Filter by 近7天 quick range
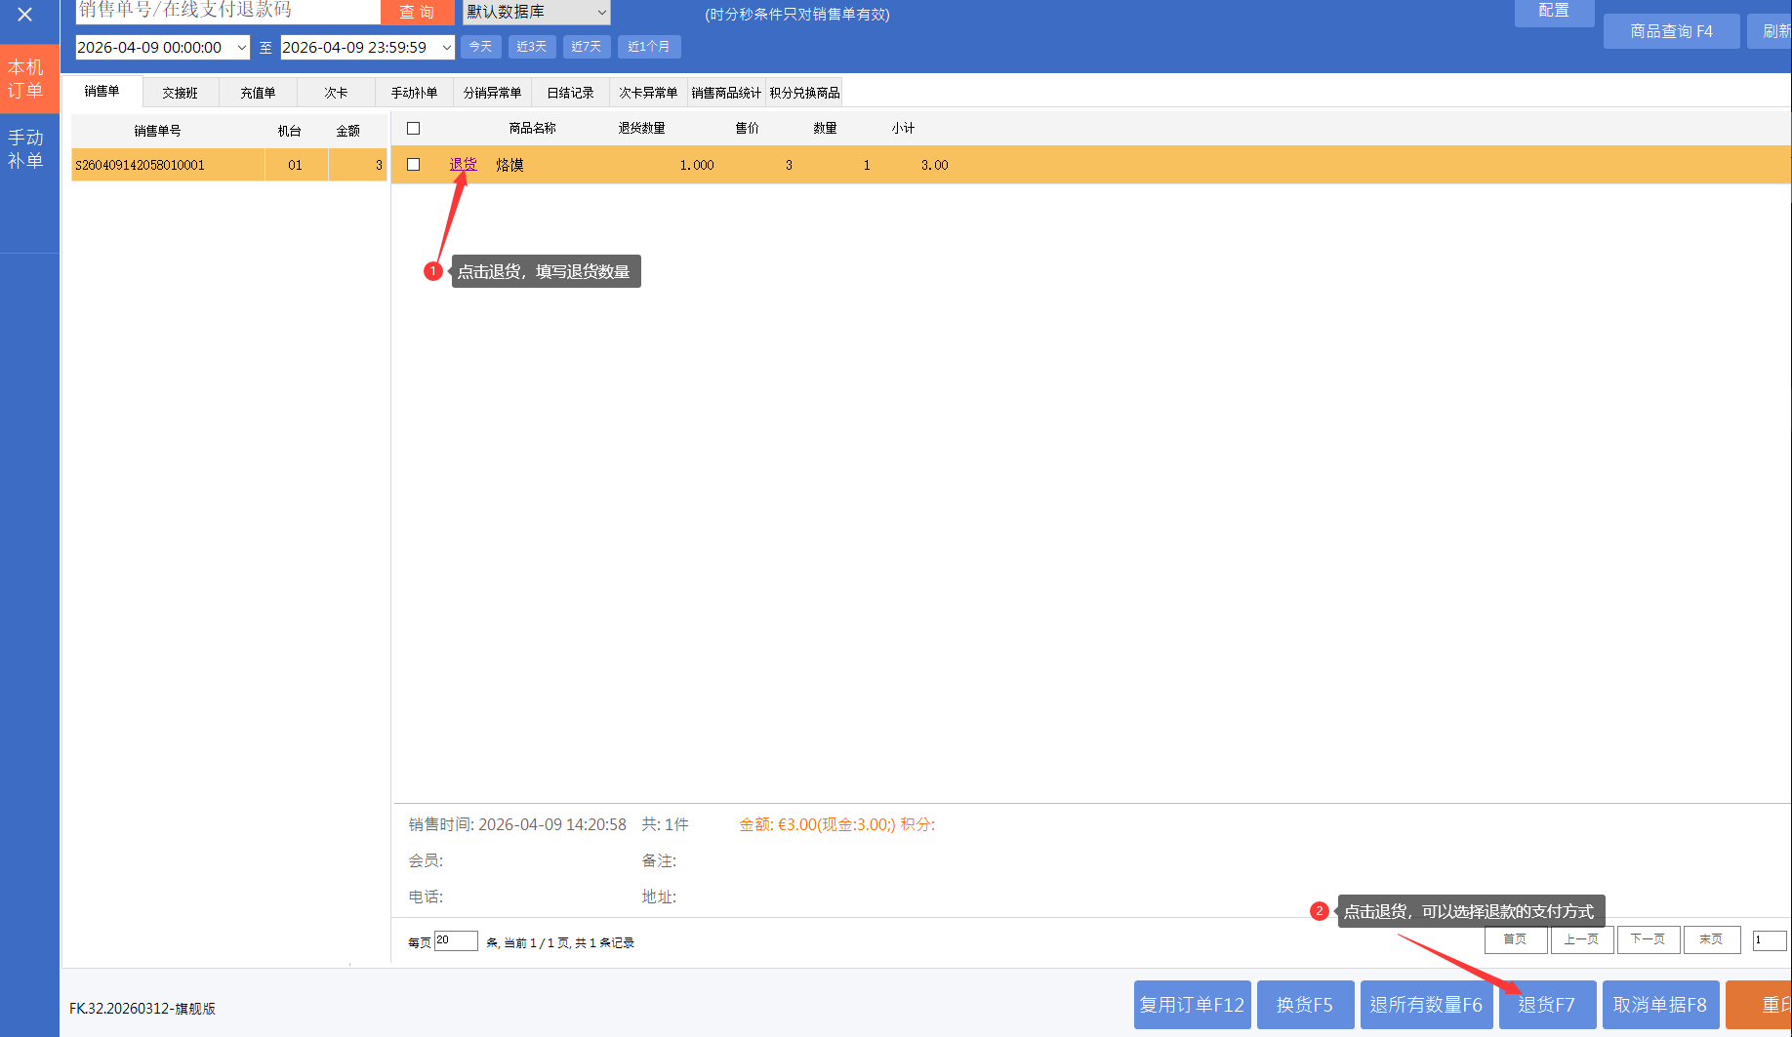The height and width of the screenshot is (1037, 1792). pyautogui.click(x=587, y=47)
